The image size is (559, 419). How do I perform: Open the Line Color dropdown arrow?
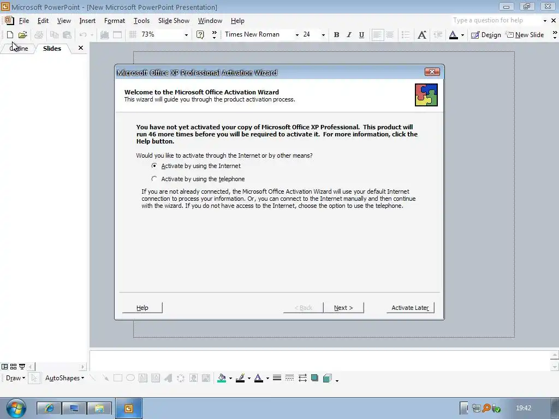(x=249, y=379)
